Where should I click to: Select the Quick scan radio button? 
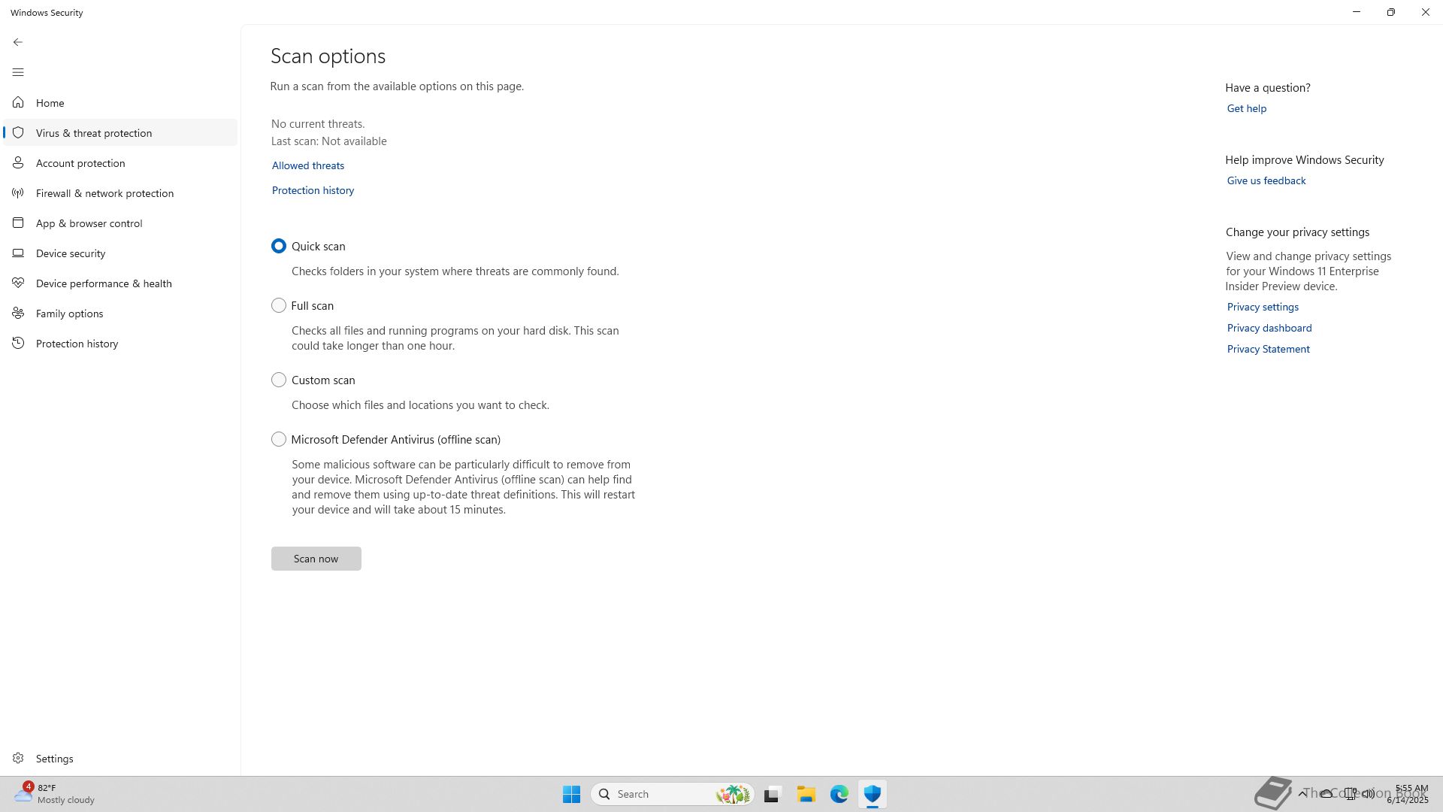click(x=279, y=246)
